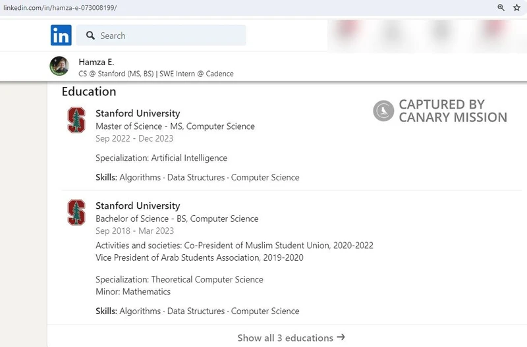Click the Co-President of Muslim Student Union line
This screenshot has height=347, width=527.
[x=235, y=246]
